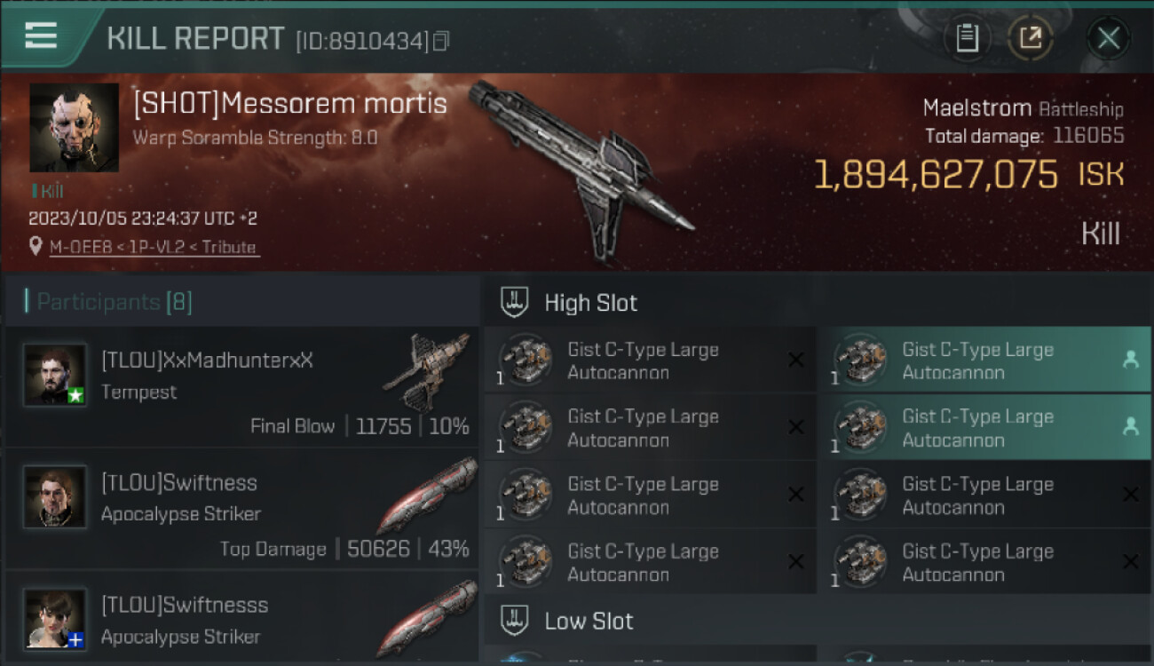Click the location pin icon
The width and height of the screenshot is (1154, 666).
(36, 246)
